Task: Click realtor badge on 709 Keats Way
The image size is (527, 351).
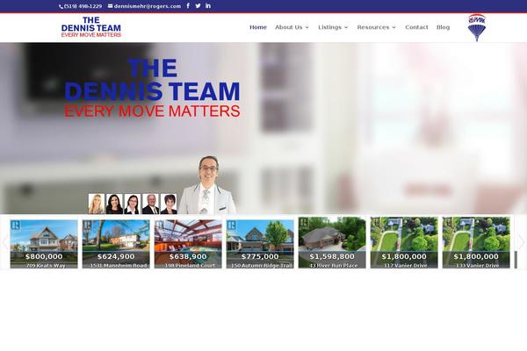Action: pos(16,225)
